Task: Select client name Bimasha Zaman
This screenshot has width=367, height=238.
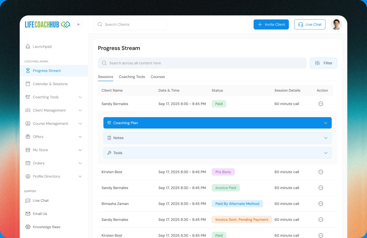Action: (x=115, y=204)
